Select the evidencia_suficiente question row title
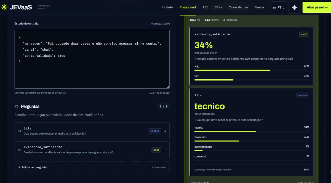The height and width of the screenshot is (183, 331). pyautogui.click(x=43, y=147)
